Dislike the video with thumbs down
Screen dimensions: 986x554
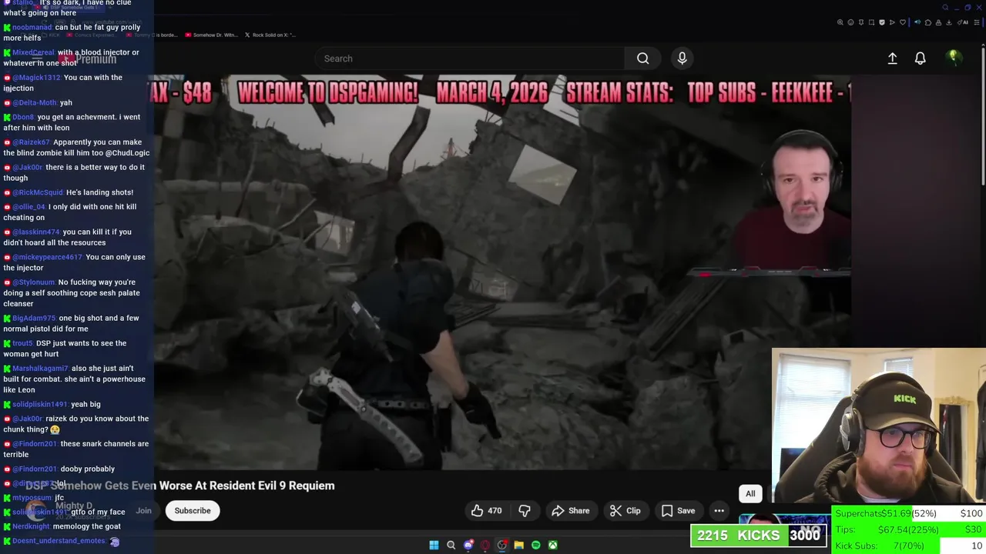[x=525, y=511]
